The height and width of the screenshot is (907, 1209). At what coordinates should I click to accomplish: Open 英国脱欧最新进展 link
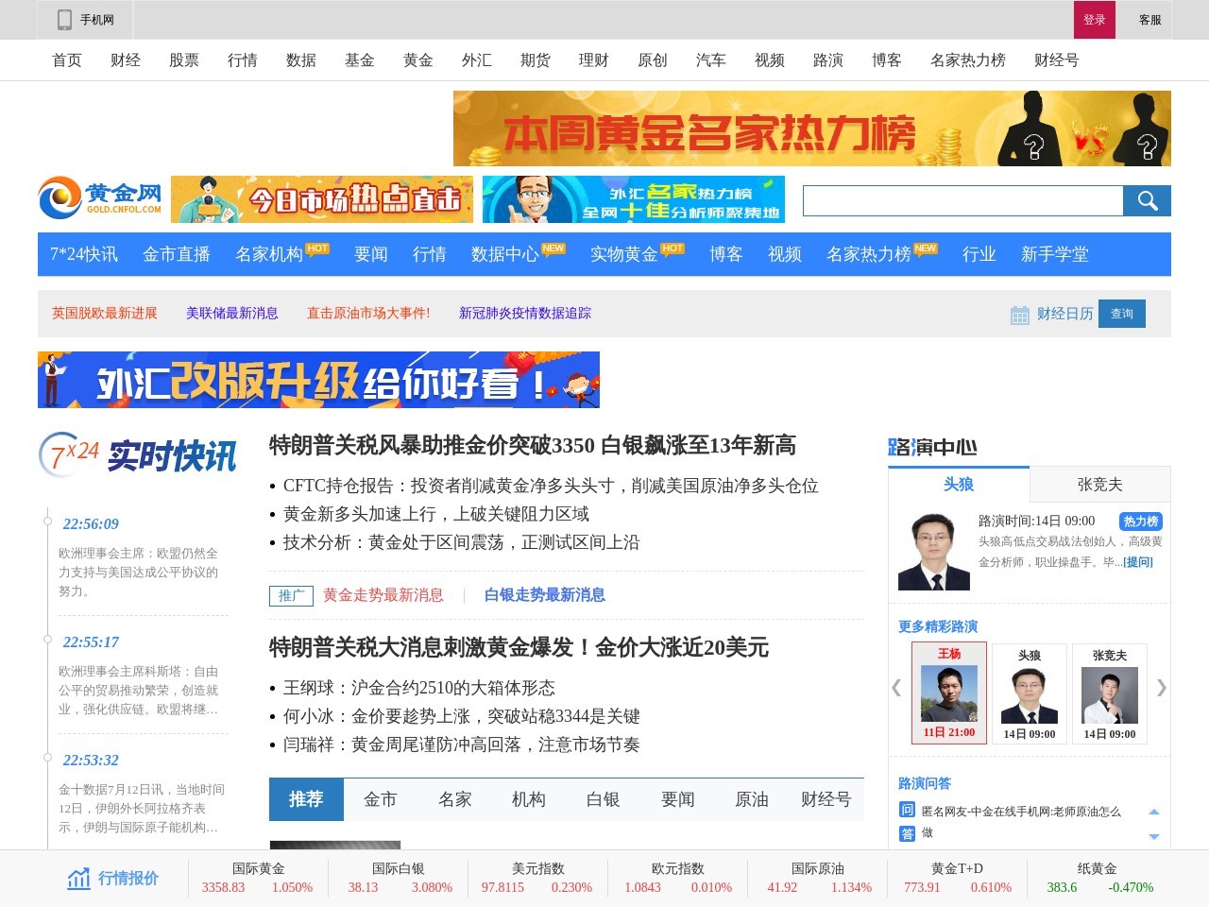(x=105, y=314)
